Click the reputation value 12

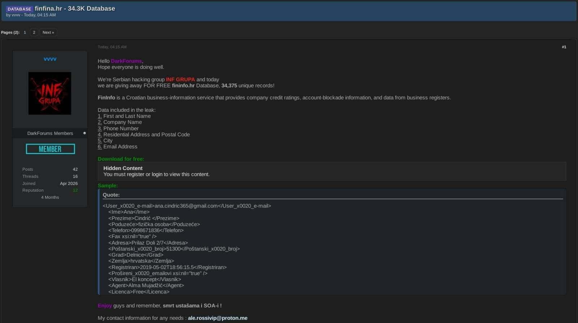[x=75, y=190]
